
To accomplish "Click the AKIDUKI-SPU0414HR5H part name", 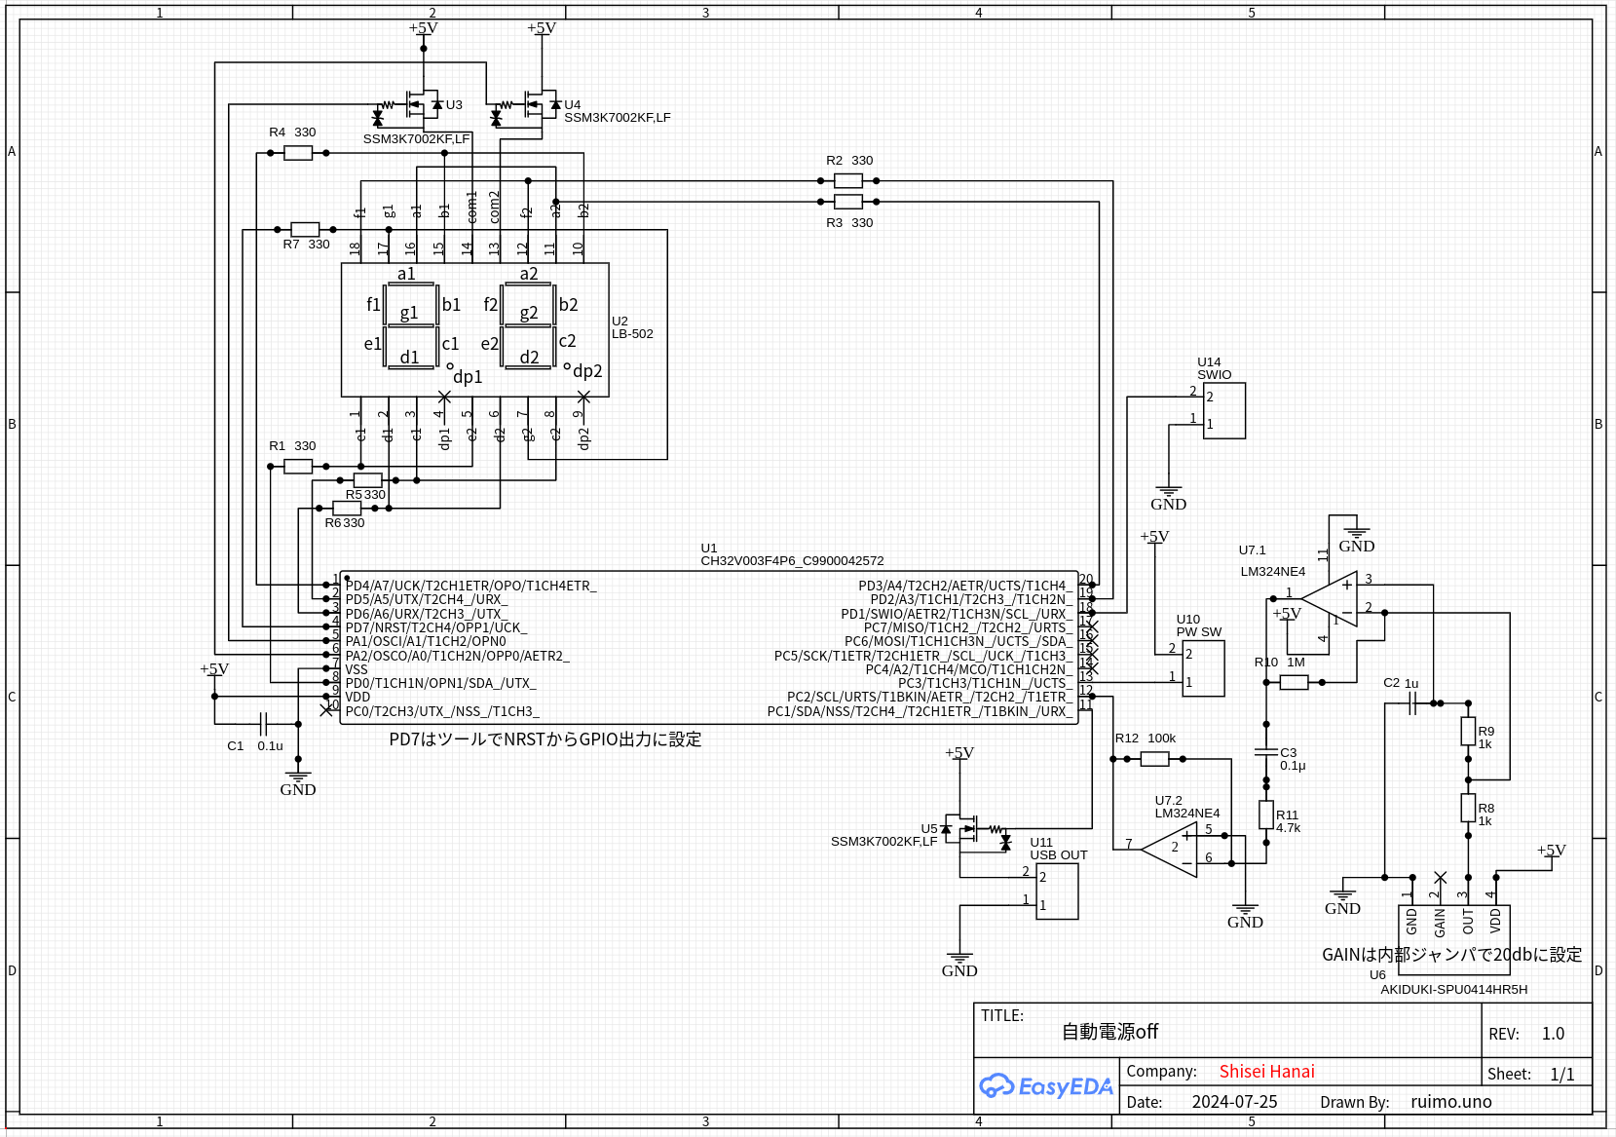I will (1454, 990).
